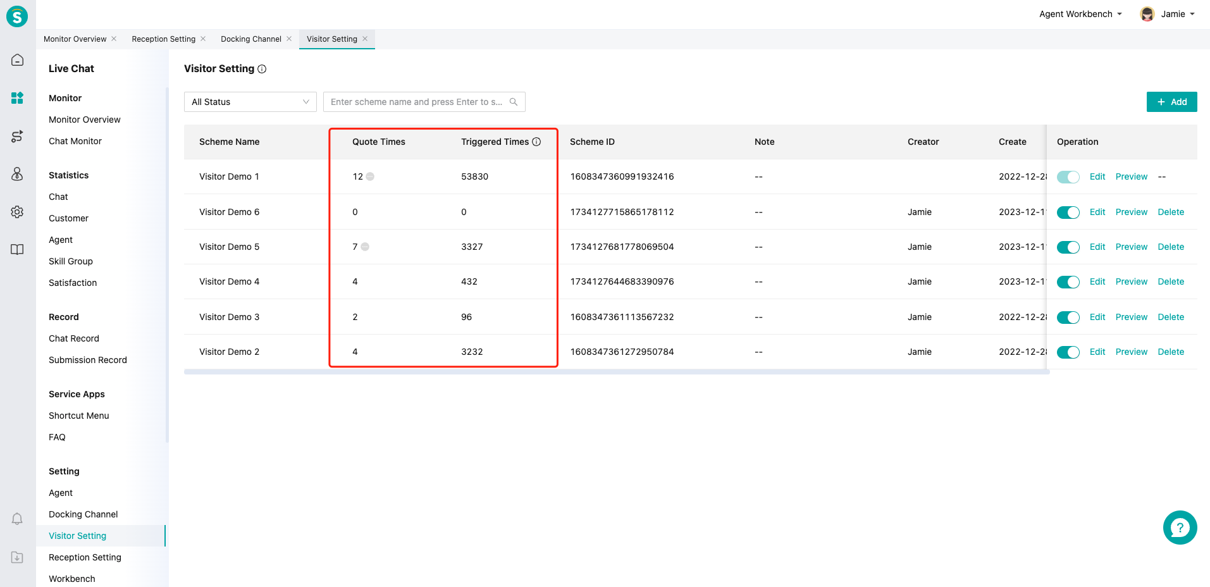This screenshot has width=1210, height=587.
Task: Click the grey bubble icon beside quote count 12
Action: click(371, 176)
